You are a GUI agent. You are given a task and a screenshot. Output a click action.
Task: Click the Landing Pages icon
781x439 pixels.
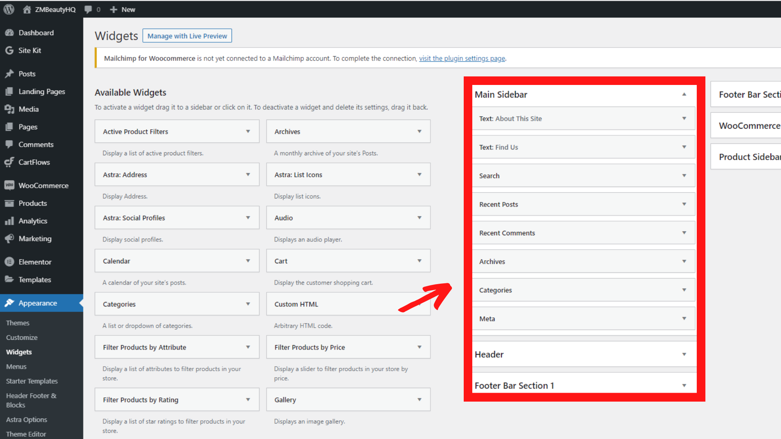coord(9,91)
